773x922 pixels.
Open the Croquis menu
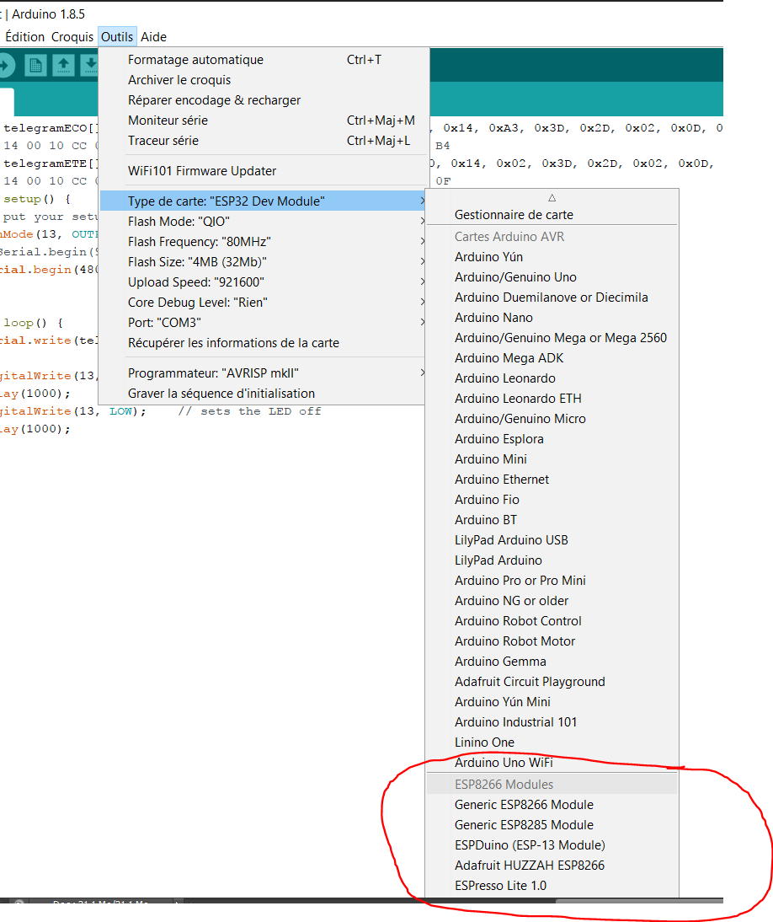pyautogui.click(x=72, y=37)
